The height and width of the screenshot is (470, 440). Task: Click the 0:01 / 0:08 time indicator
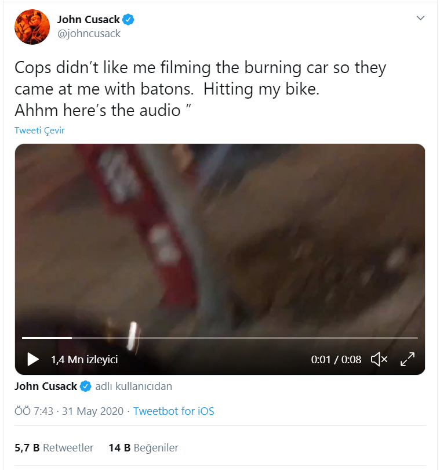point(336,360)
